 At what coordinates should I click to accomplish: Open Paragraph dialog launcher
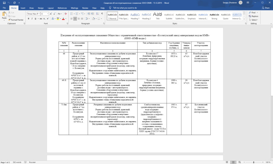[x=104, y=24]
